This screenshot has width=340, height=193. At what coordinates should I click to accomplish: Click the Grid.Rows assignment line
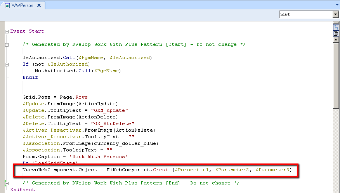55,97
